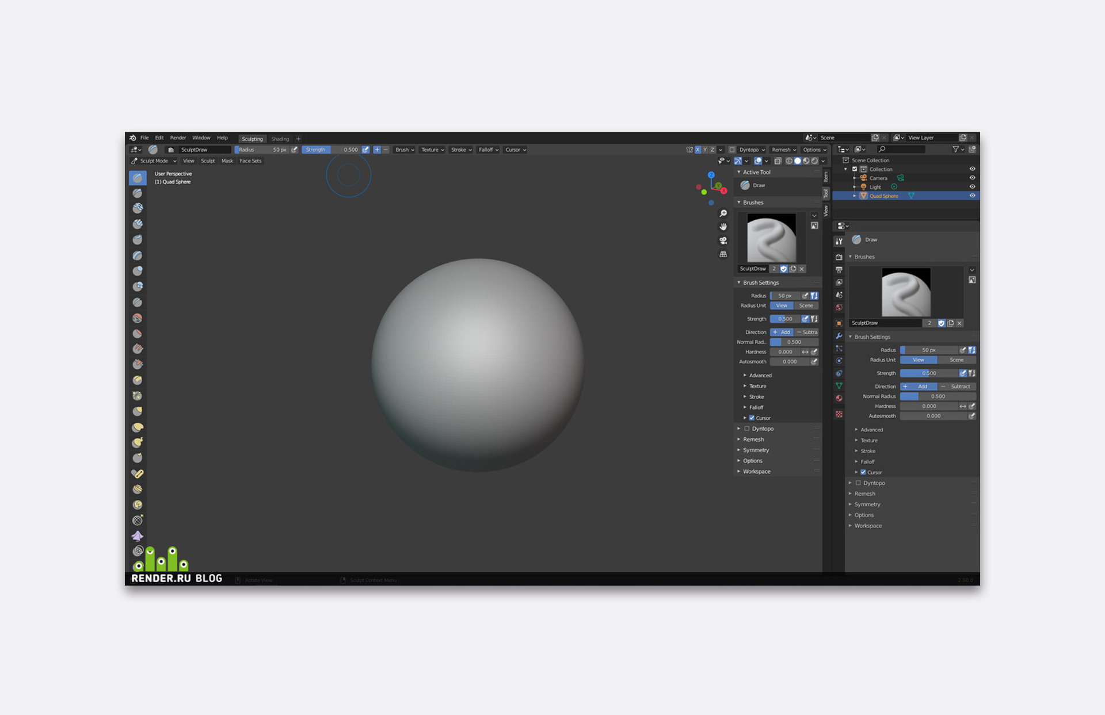Image resolution: width=1105 pixels, height=715 pixels.
Task: Adjust the Strength slider in header
Action: tap(331, 150)
